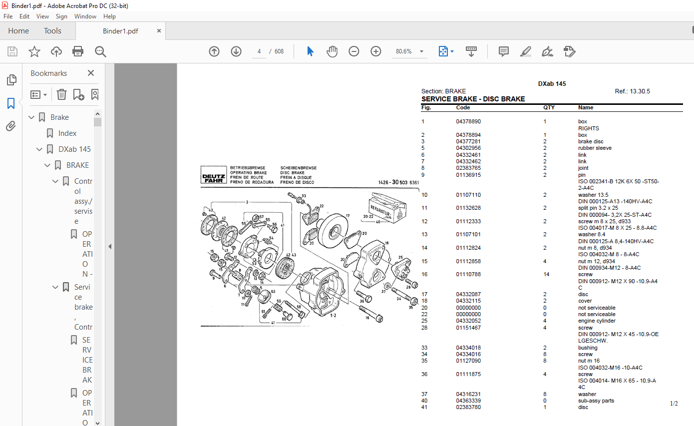This screenshot has height=426, width=694.
Task: Select the Control assy./service bookmark
Action: (x=83, y=201)
